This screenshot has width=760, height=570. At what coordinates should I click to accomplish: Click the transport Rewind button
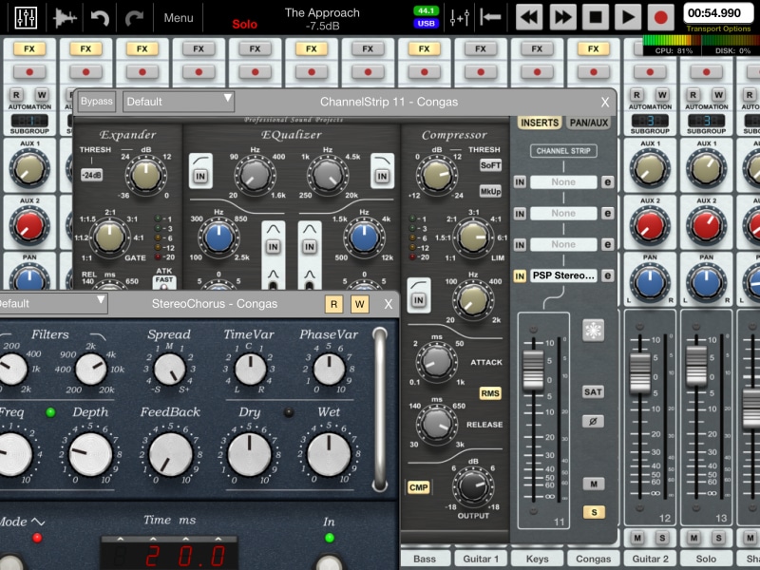coord(529,16)
